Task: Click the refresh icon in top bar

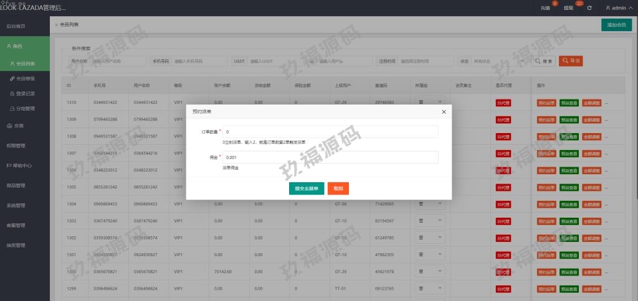Action: tap(589, 7)
